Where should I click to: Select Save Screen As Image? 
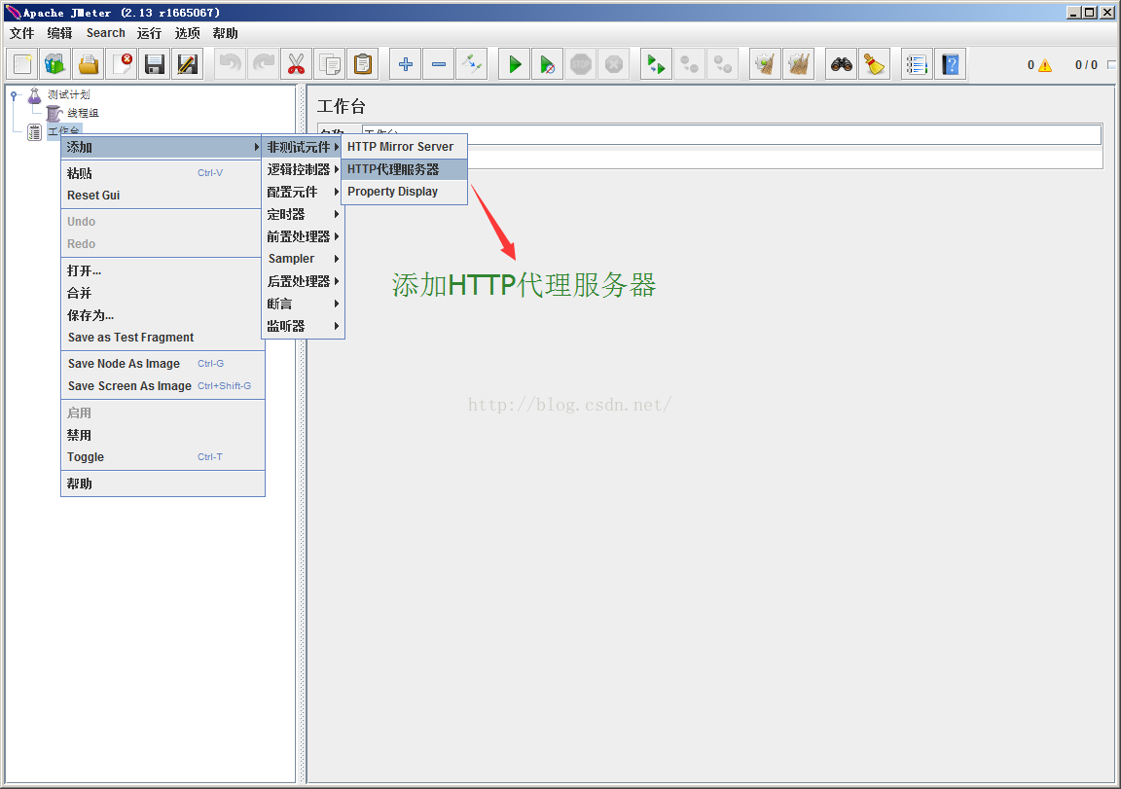[163, 386]
